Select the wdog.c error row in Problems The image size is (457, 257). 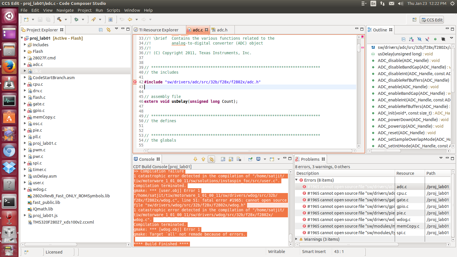[x=373, y=219]
